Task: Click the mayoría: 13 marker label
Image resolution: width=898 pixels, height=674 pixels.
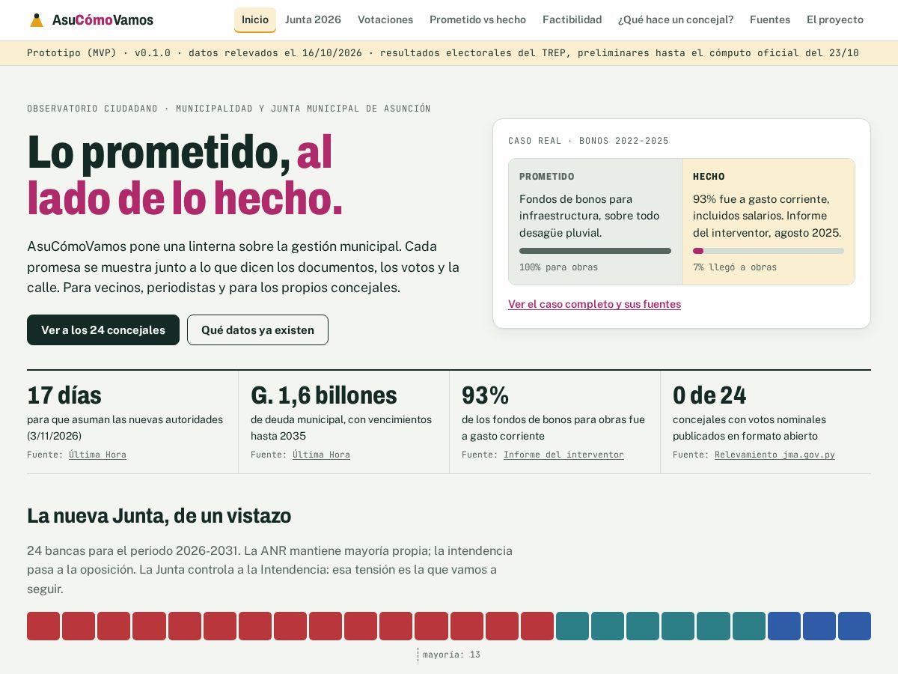Action: click(451, 655)
